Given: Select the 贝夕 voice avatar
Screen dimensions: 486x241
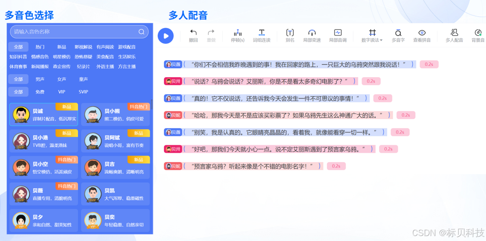Looking at the screenshot, I should click(x=21, y=220).
